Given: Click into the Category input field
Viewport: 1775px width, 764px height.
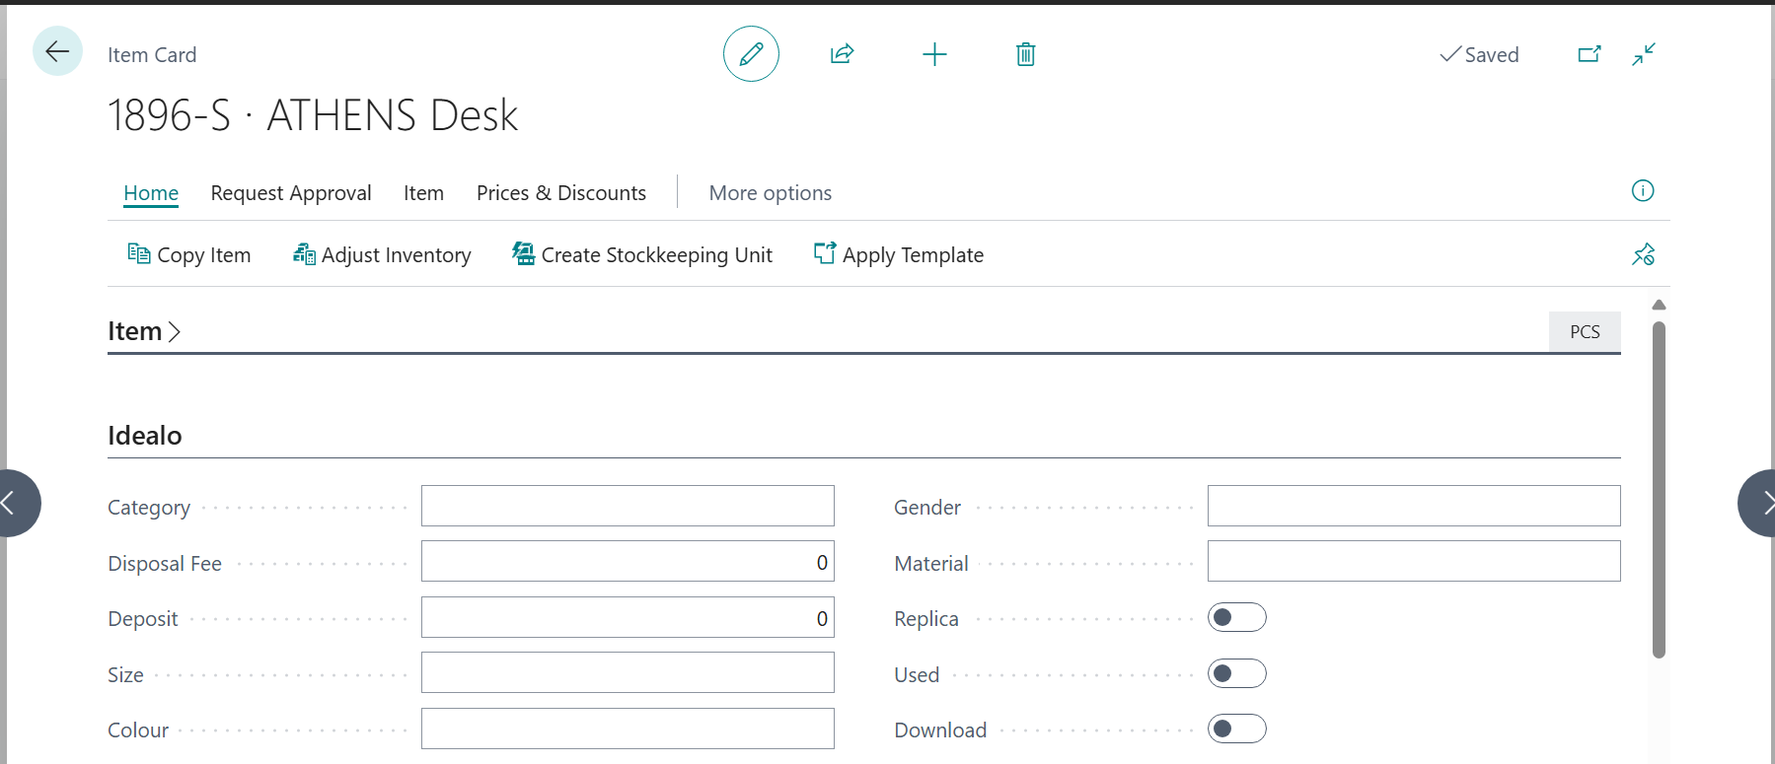Looking at the screenshot, I should (628, 507).
